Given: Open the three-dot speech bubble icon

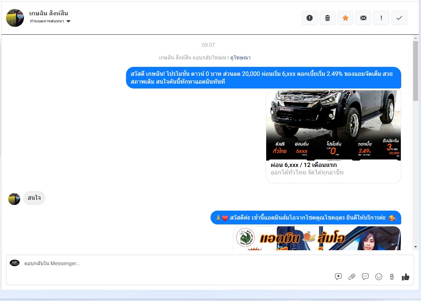Looking at the screenshot, I should click(x=365, y=277).
